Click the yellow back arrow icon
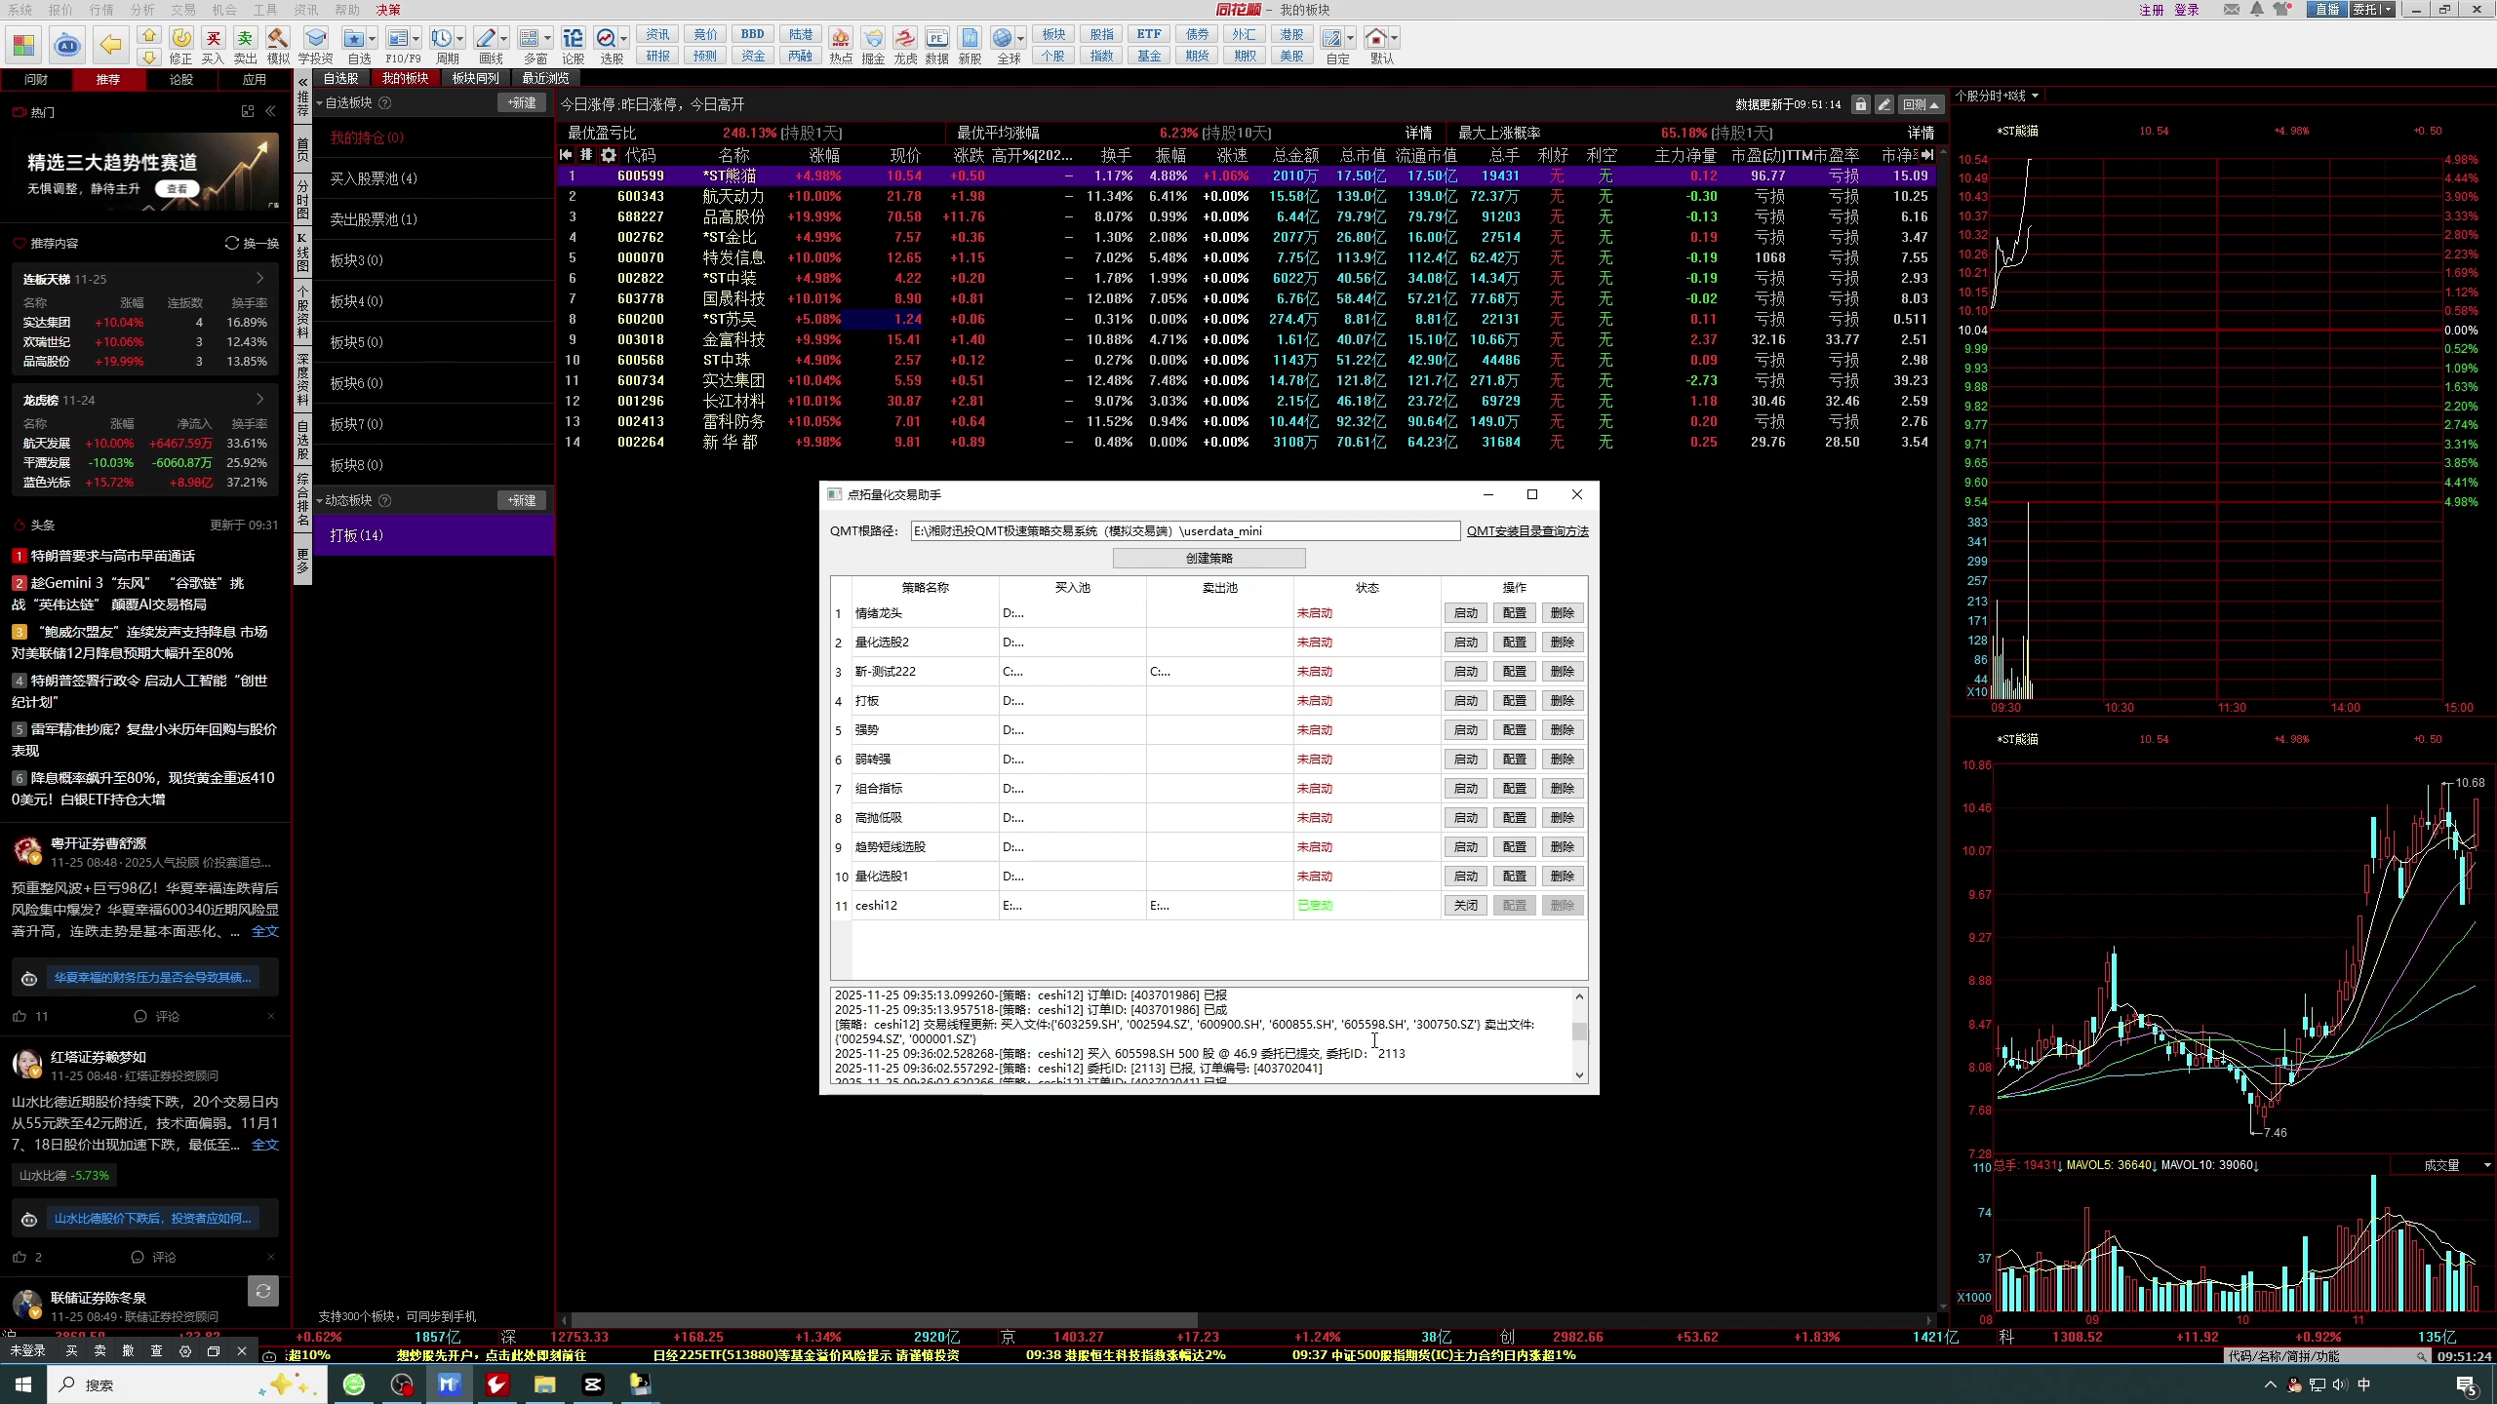The width and height of the screenshot is (2497, 1404). pos(111,45)
